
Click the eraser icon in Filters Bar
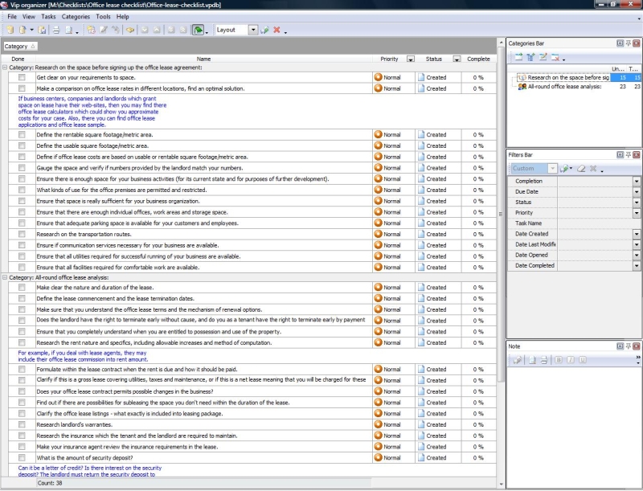point(580,169)
